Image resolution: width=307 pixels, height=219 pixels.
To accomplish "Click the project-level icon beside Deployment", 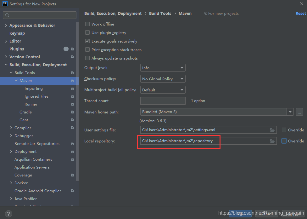I will 72,151.
